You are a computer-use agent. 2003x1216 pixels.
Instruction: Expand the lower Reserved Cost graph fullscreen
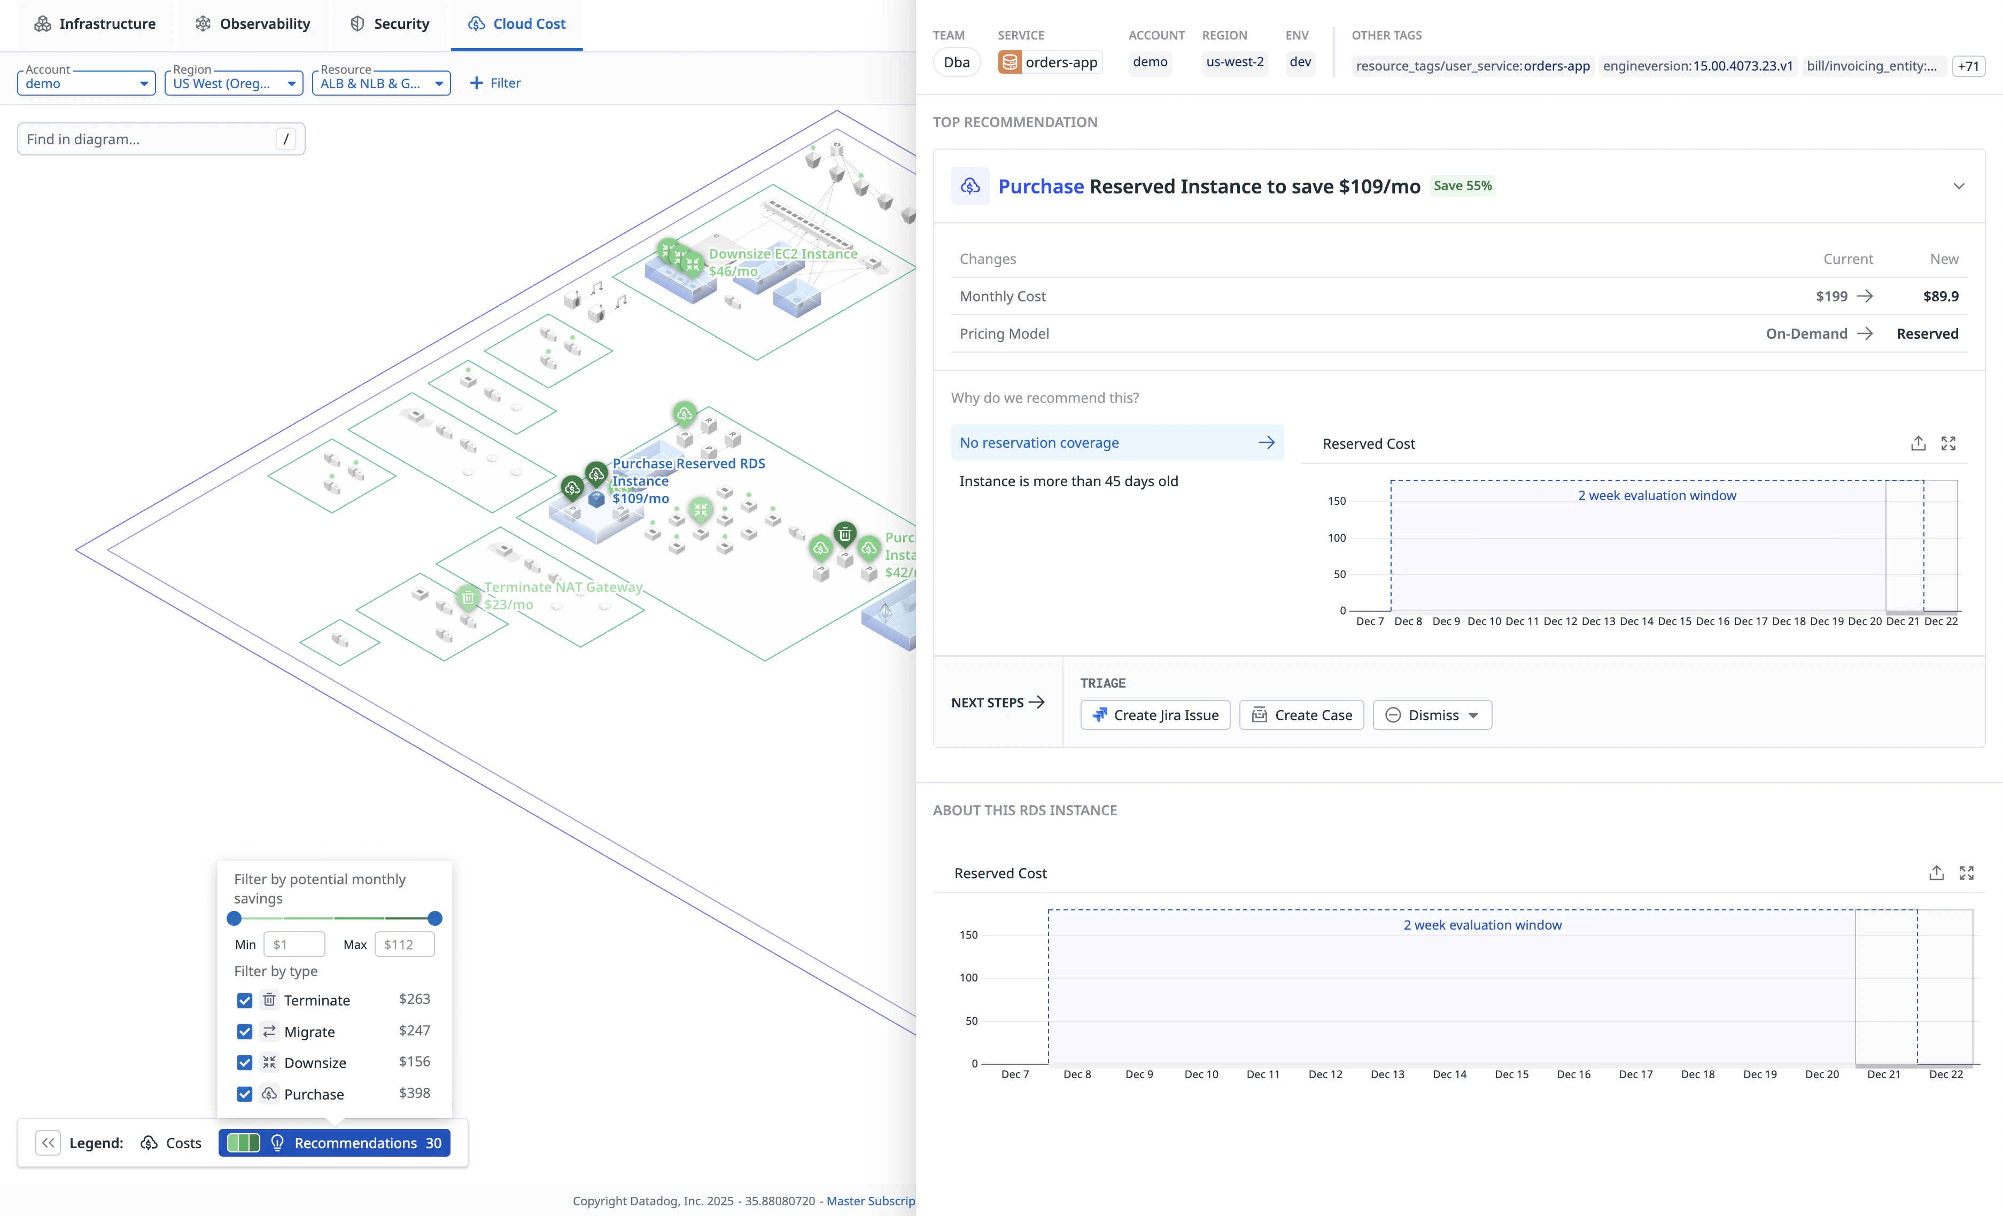click(1967, 873)
